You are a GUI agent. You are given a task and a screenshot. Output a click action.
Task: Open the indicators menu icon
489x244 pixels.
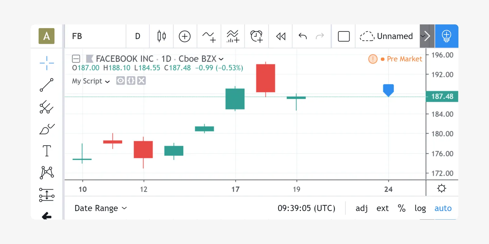(x=209, y=36)
